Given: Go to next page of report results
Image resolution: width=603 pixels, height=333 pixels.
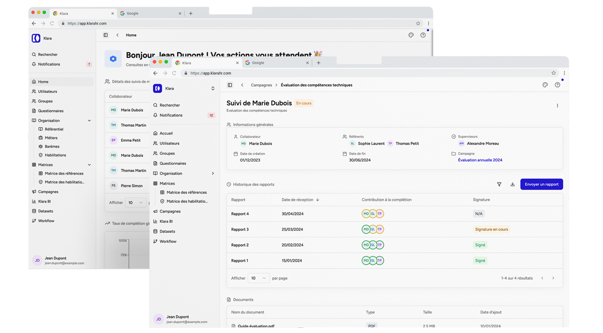Looking at the screenshot, I should 553,278.
